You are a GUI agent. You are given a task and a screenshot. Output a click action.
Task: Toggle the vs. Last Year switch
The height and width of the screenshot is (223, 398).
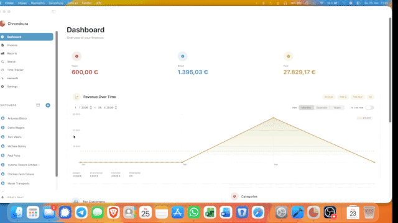pos(369,108)
